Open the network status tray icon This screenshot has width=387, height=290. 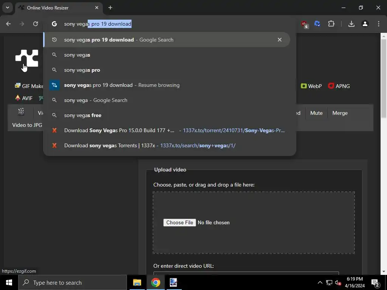tap(329, 282)
